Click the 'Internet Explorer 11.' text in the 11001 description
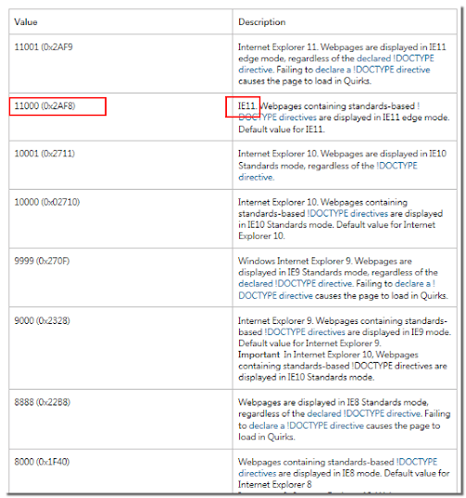Image resolution: width=466 pixels, height=498 pixels. (x=278, y=47)
